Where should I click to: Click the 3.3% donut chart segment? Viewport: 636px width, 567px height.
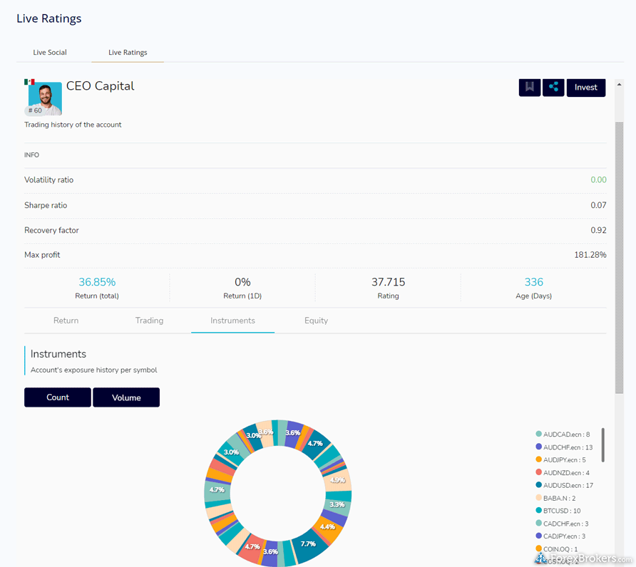pos(337,505)
